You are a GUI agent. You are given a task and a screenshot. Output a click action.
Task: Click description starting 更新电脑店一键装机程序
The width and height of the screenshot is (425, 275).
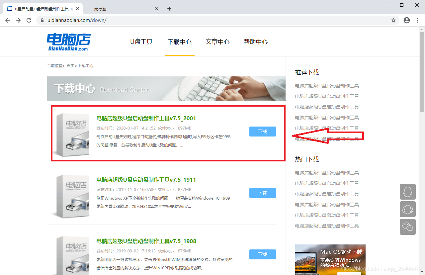point(165,264)
